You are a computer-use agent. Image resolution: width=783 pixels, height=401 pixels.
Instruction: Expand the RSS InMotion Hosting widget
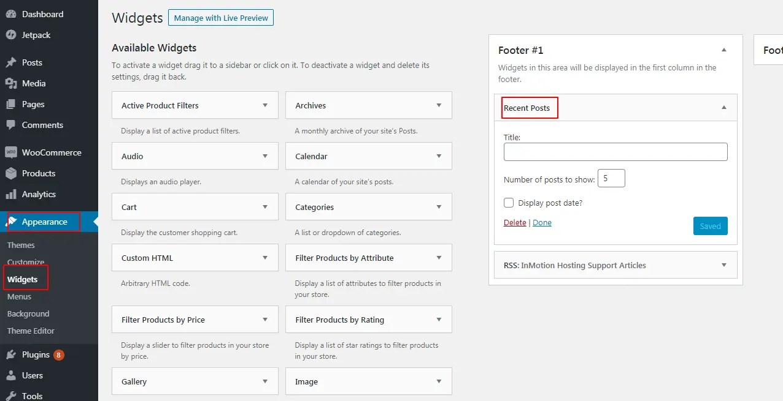tap(724, 264)
